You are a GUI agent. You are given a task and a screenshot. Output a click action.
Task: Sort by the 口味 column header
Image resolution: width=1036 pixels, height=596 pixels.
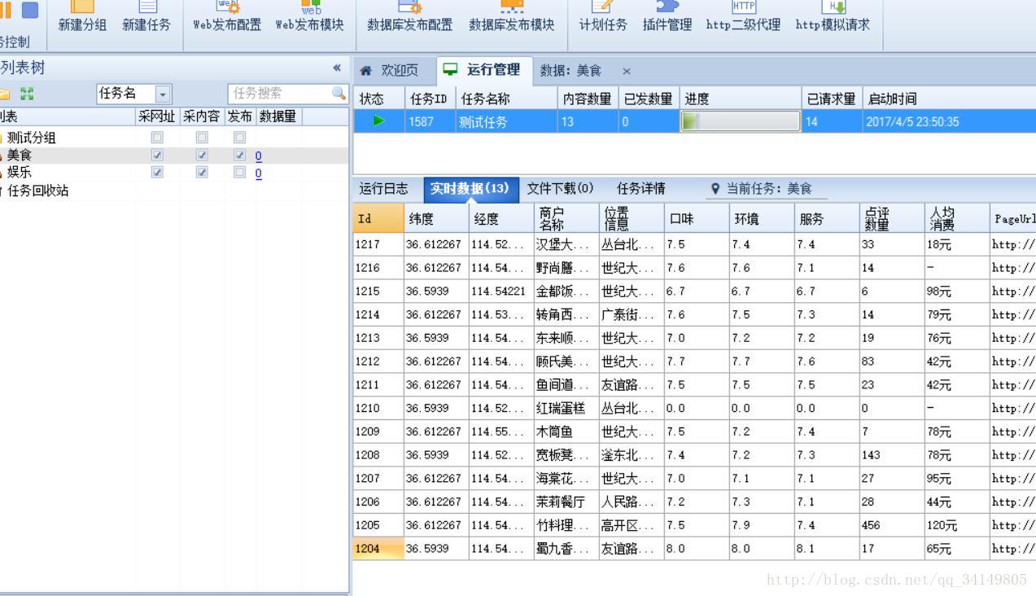(697, 218)
